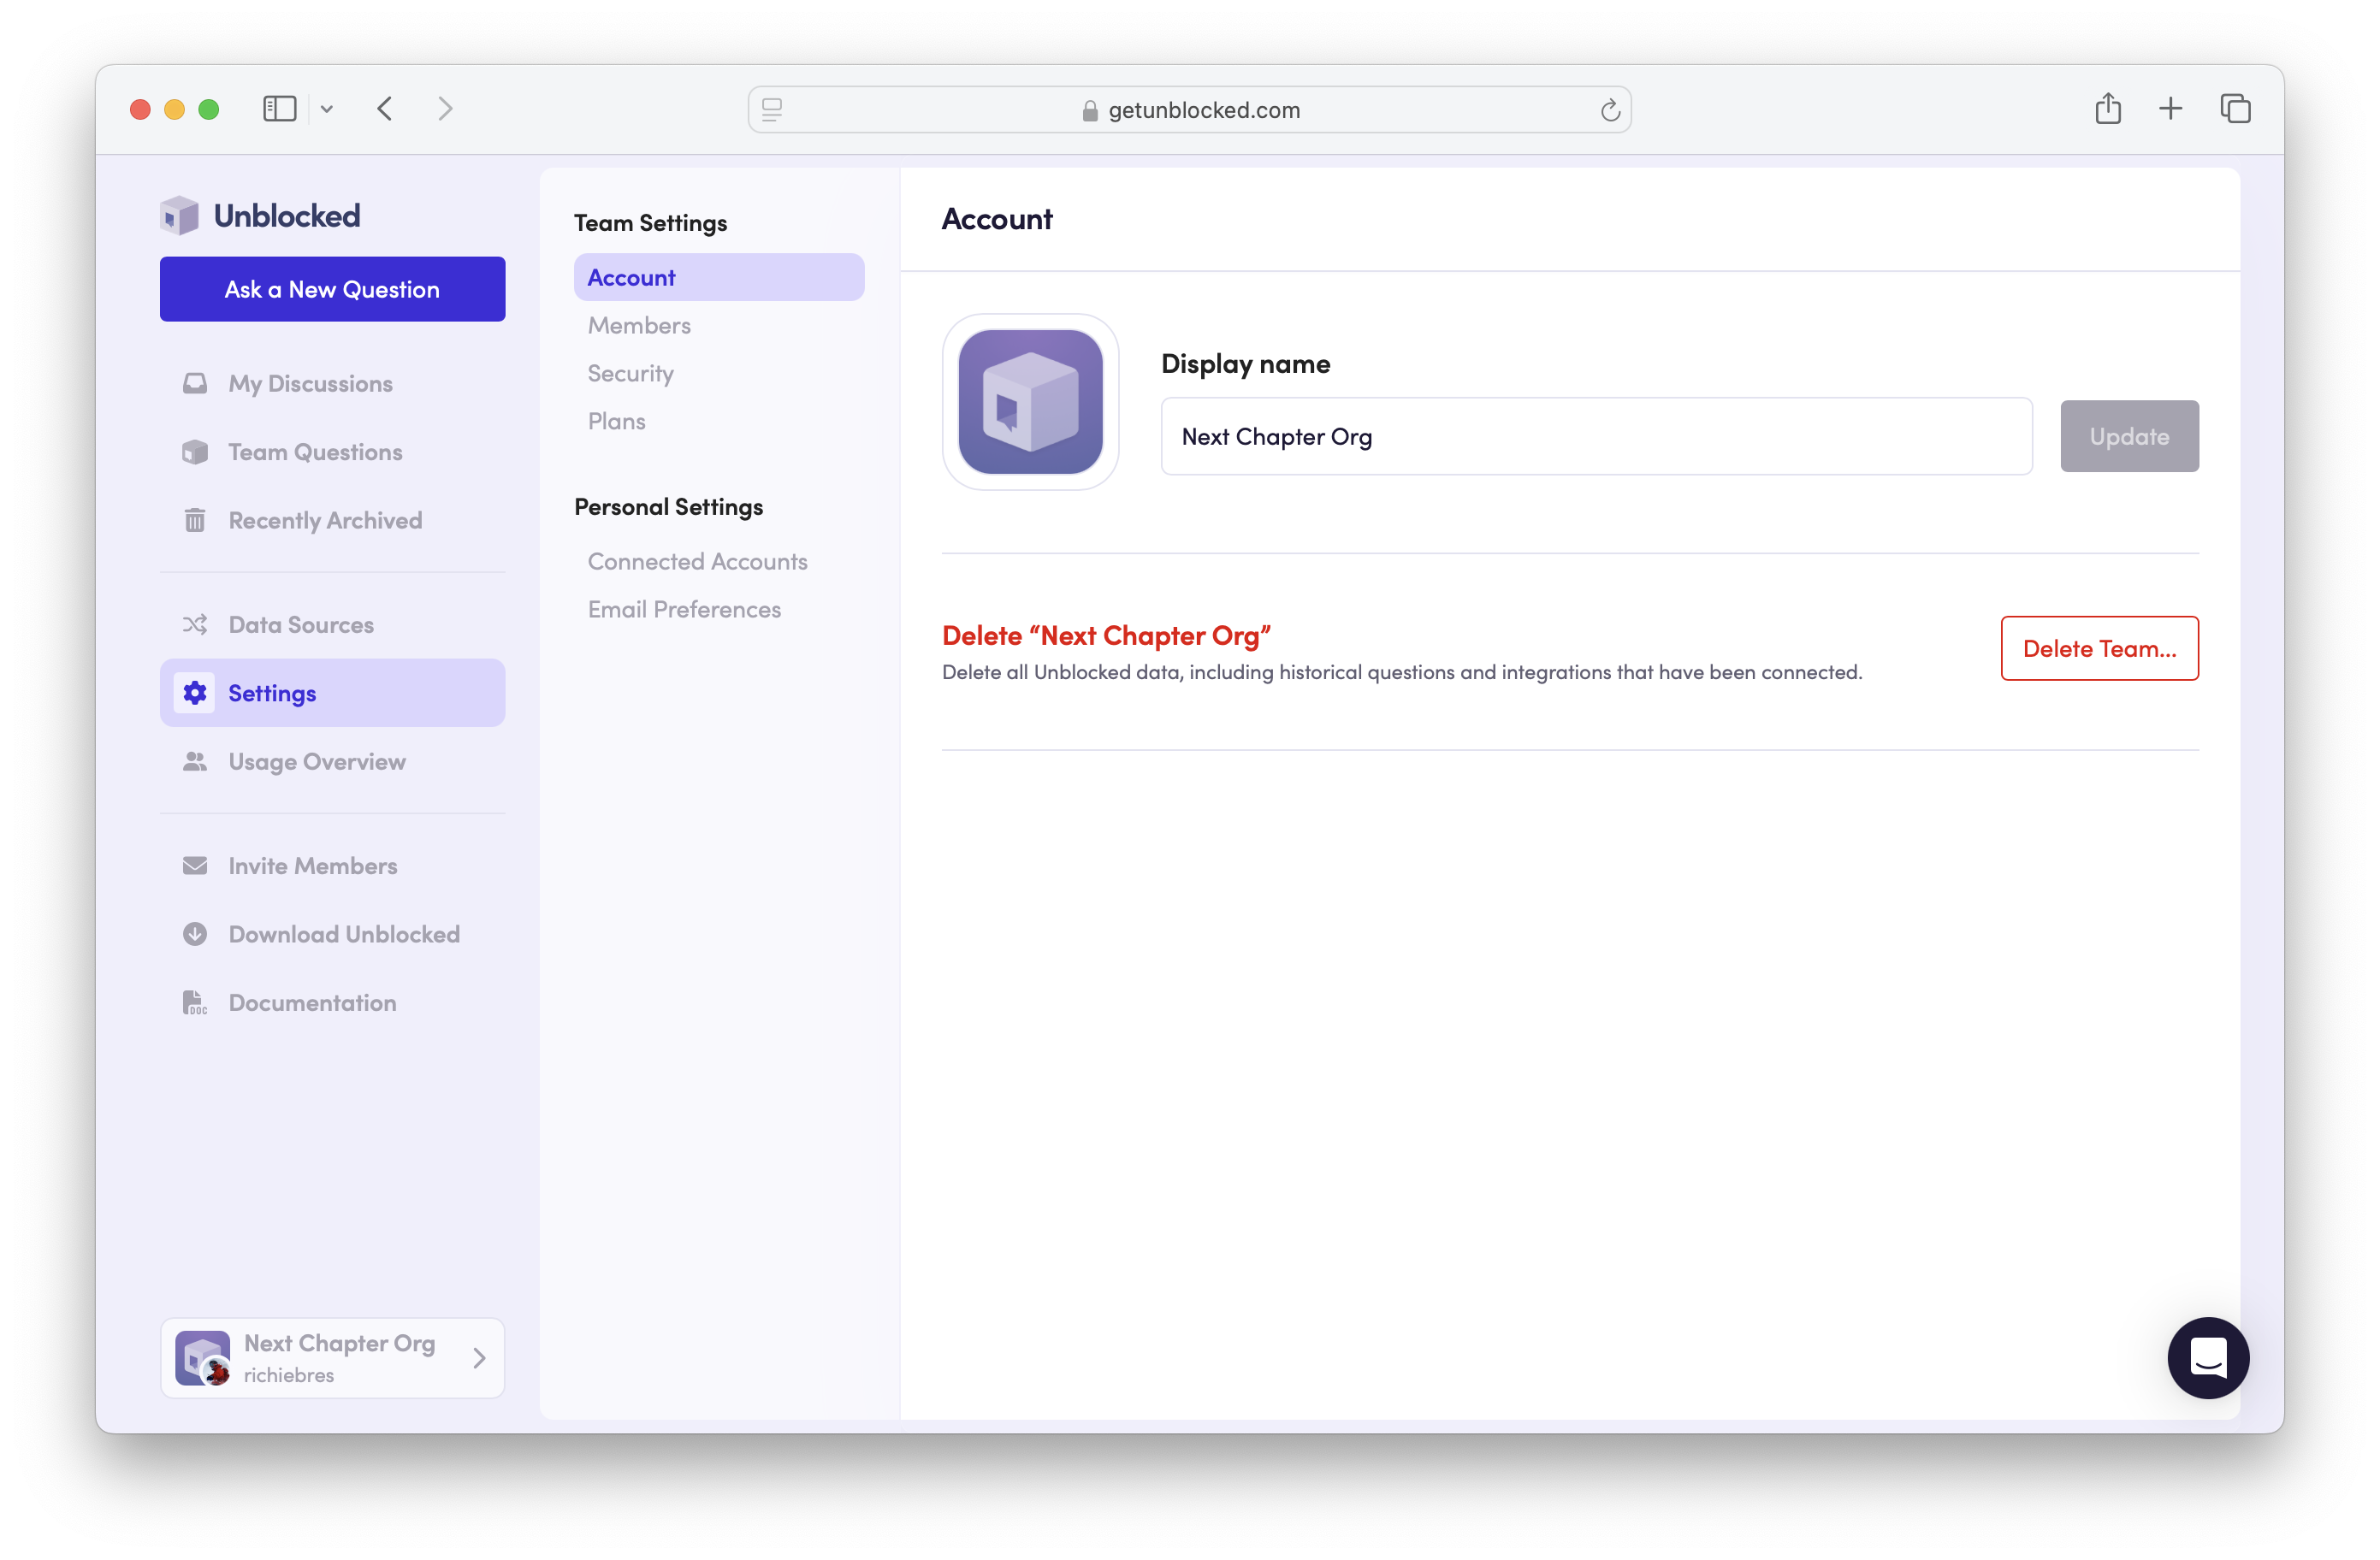
Task: Click the Next Chapter Org team avatar icon
Action: (x=203, y=1358)
